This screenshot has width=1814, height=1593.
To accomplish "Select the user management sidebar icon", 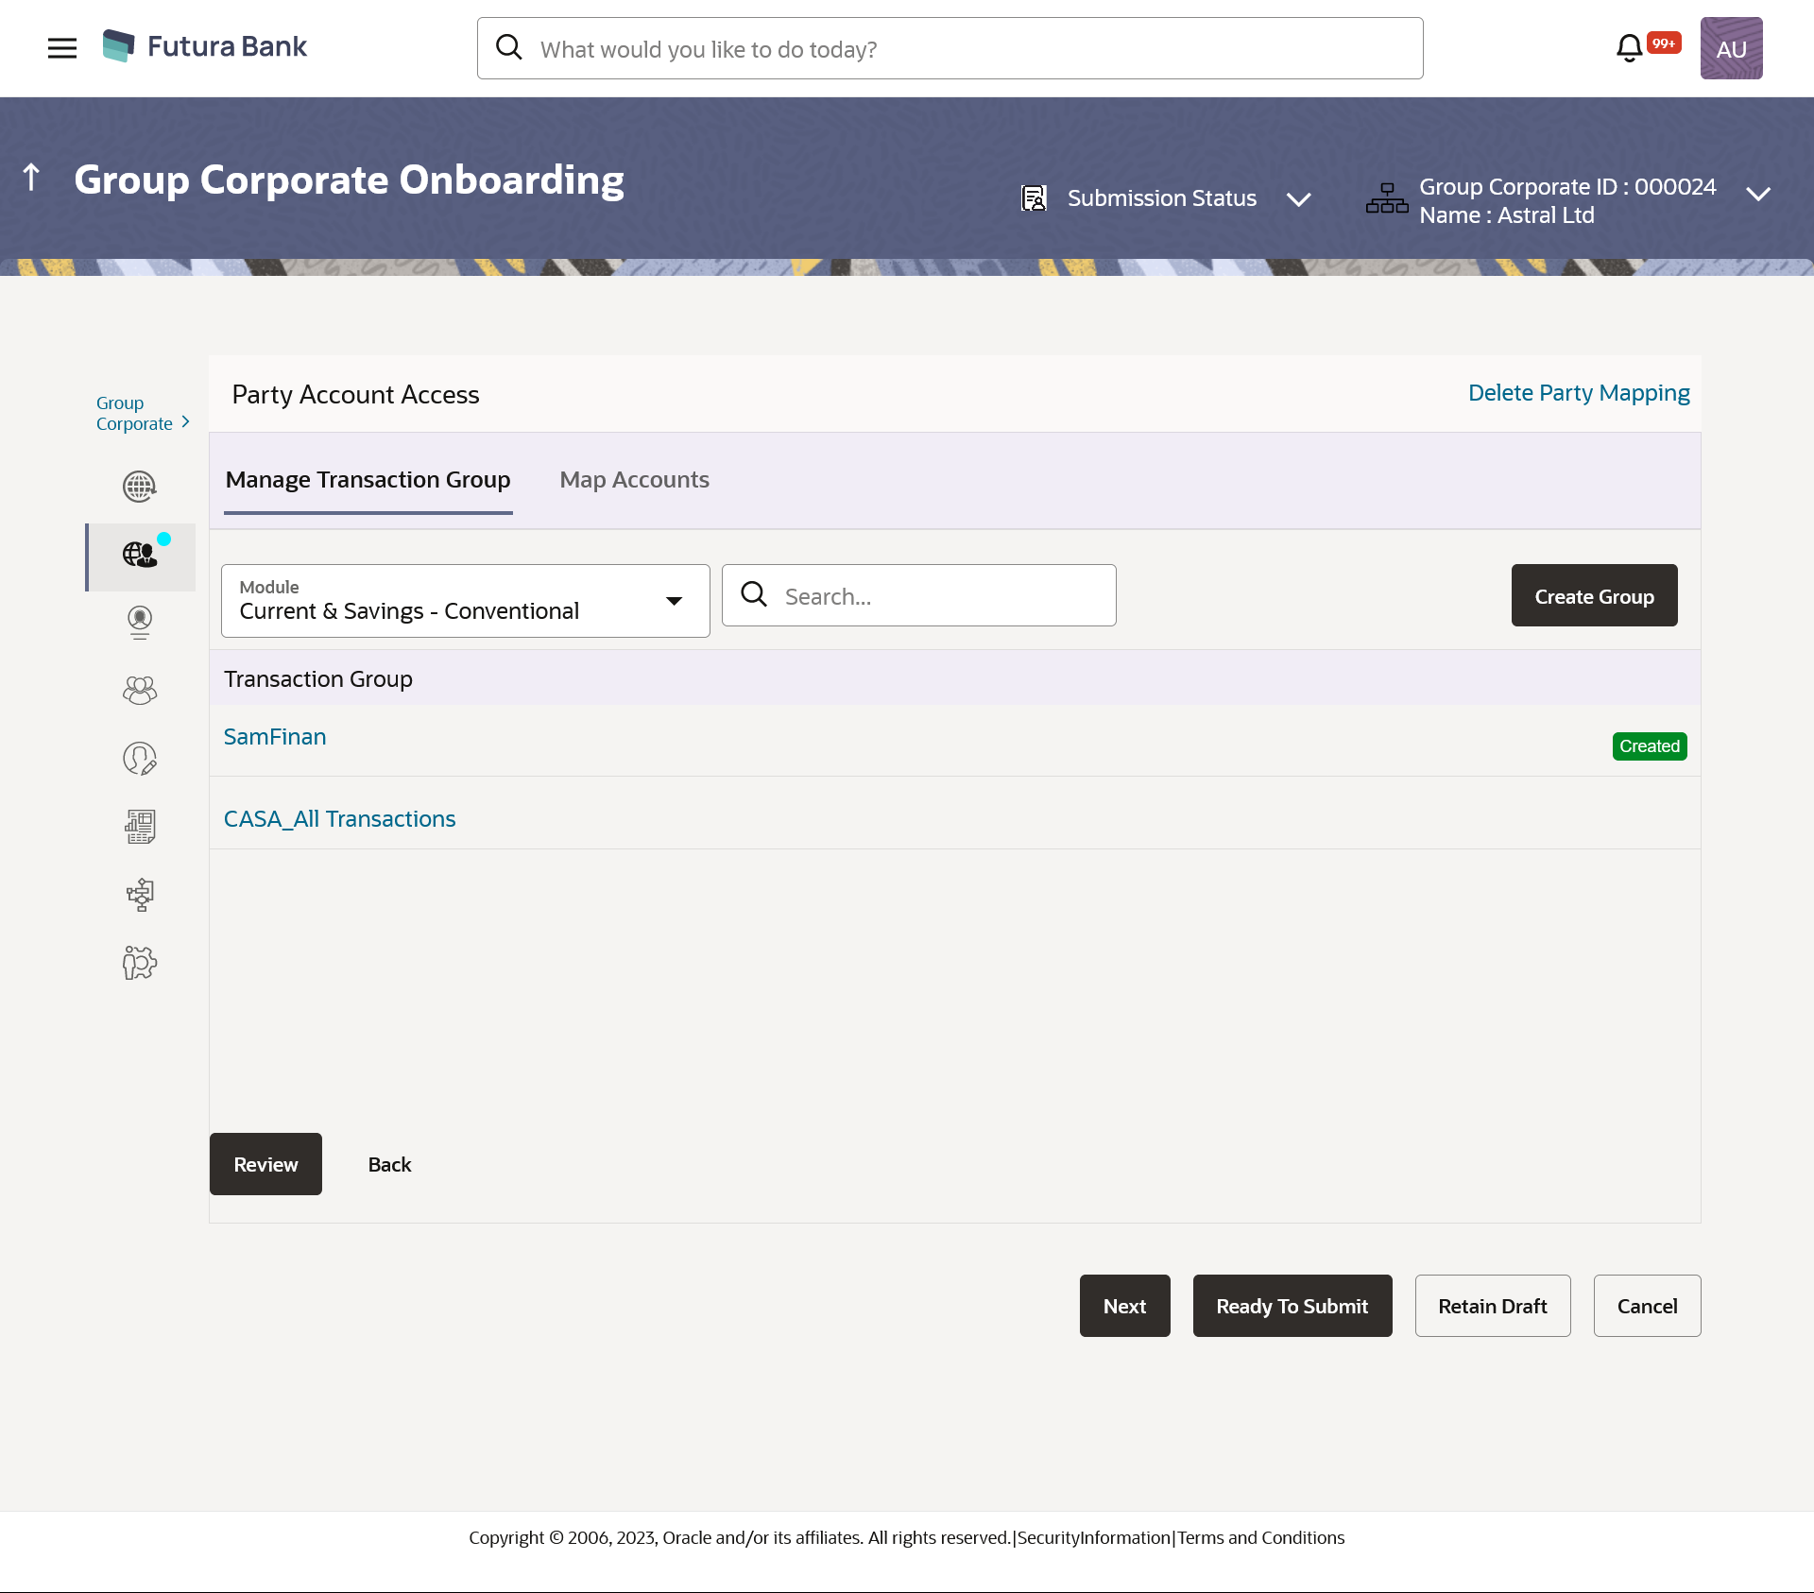I will (140, 623).
